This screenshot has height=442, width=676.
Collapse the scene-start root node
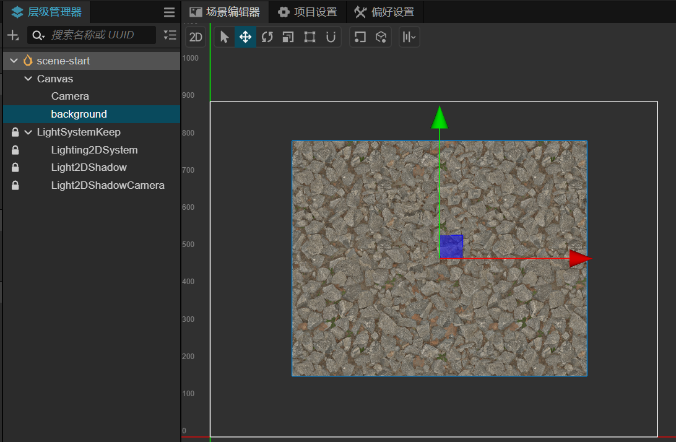[x=14, y=61]
